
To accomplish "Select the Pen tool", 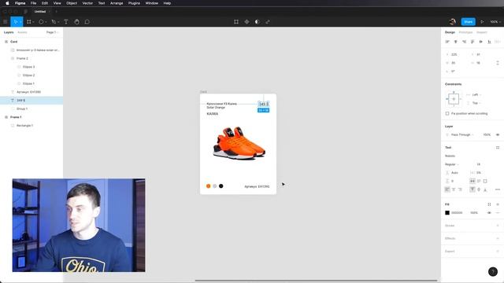I will click(x=54, y=22).
